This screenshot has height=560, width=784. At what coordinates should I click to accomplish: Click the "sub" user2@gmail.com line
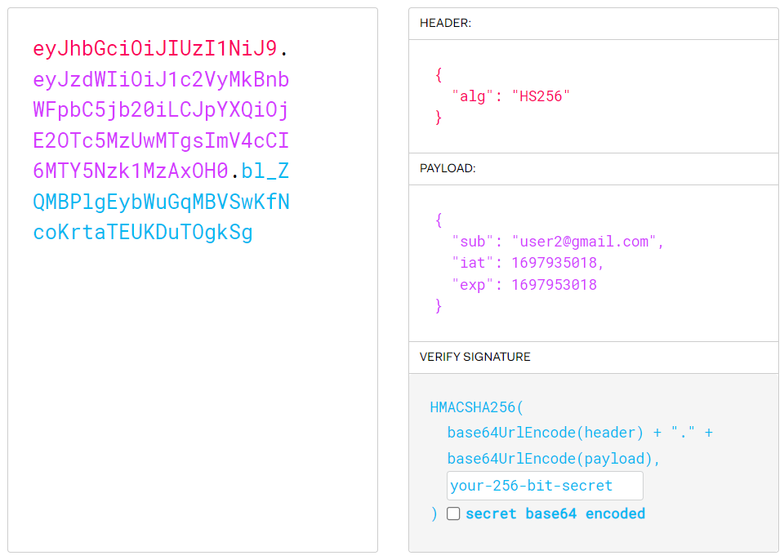(x=558, y=242)
